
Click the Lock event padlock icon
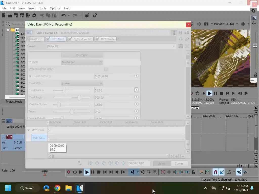click(193, 172)
